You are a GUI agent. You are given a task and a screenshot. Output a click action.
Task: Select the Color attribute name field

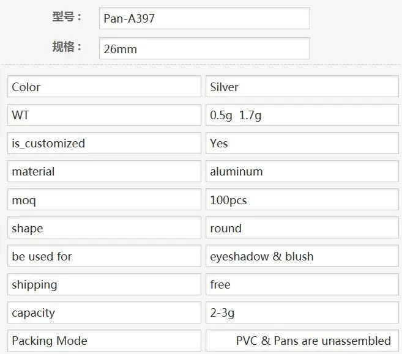pyautogui.click(x=104, y=87)
